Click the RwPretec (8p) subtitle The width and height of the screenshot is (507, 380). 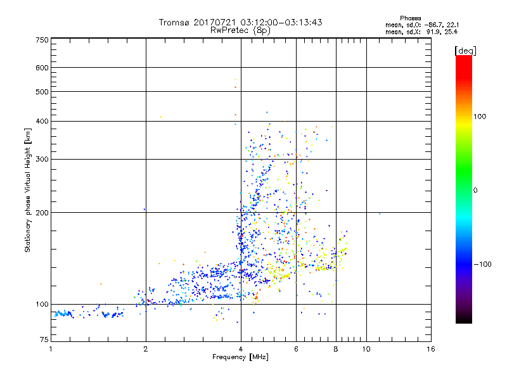coord(240,30)
